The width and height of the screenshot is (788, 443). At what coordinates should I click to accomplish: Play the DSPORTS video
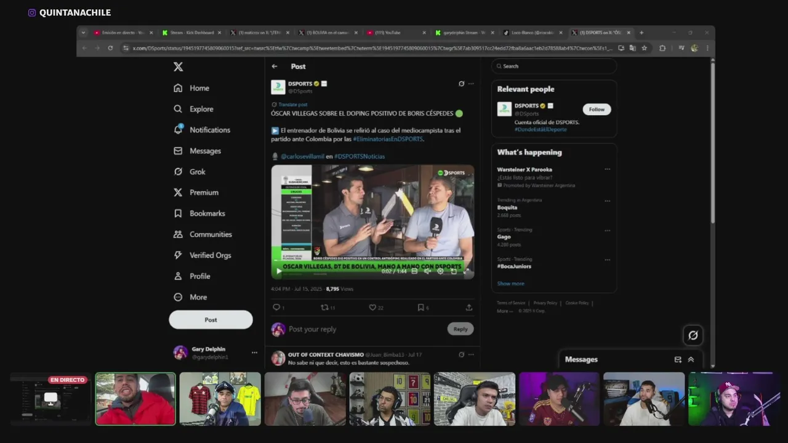(279, 271)
